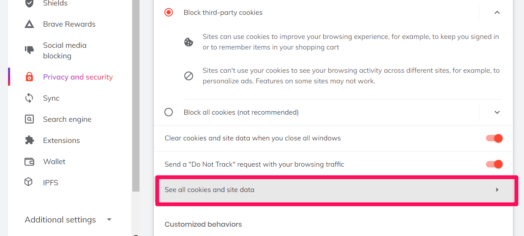Click the Privacy and security lock icon
This screenshot has height=236, width=524.
29,77
